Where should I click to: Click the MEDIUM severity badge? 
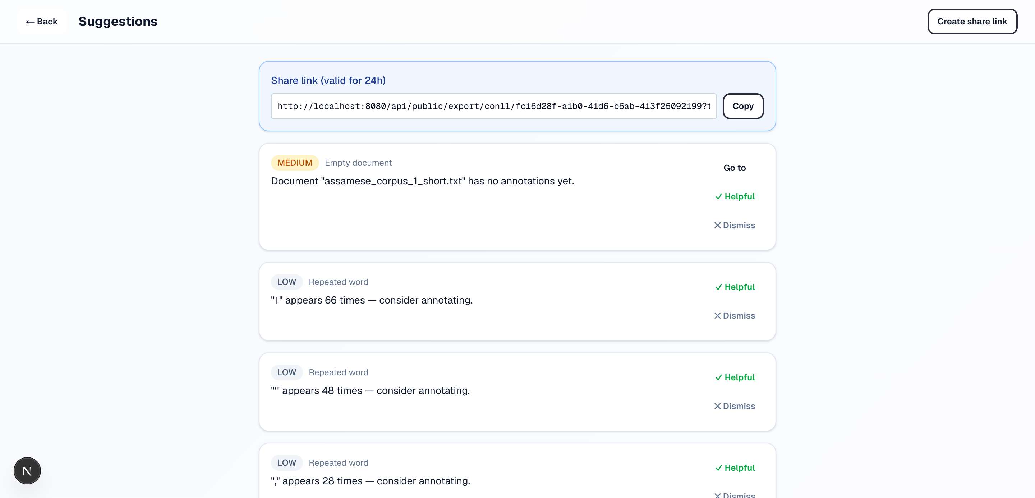pos(295,163)
